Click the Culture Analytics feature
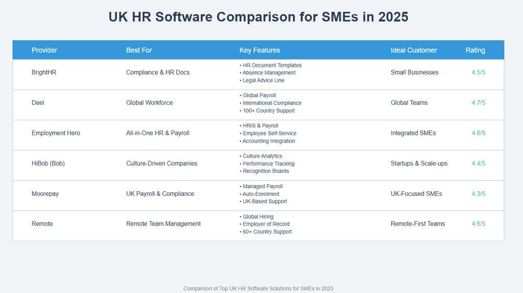This screenshot has height=293, width=523. (261, 156)
